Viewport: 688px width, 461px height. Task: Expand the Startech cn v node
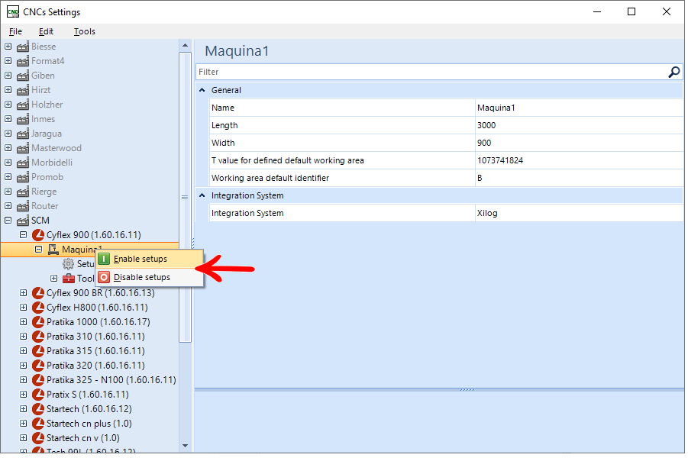tap(23, 437)
